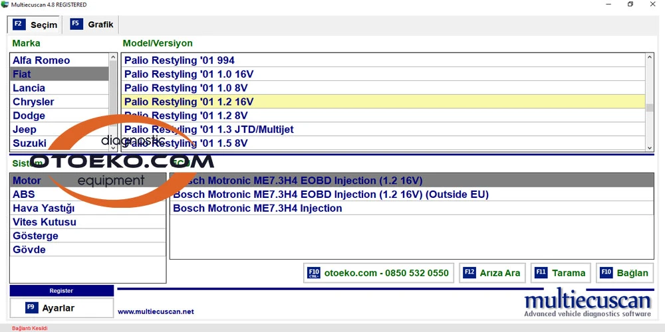Image resolution: width=665 pixels, height=332 pixels.
Task: Pick Dodge in the Marka list
Action: coord(59,116)
